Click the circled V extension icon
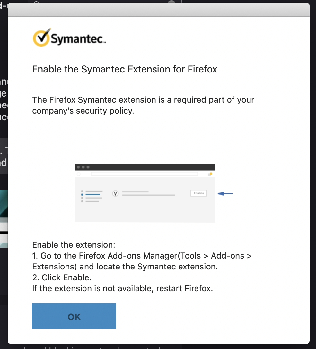This screenshot has height=349, width=316. 116,193
